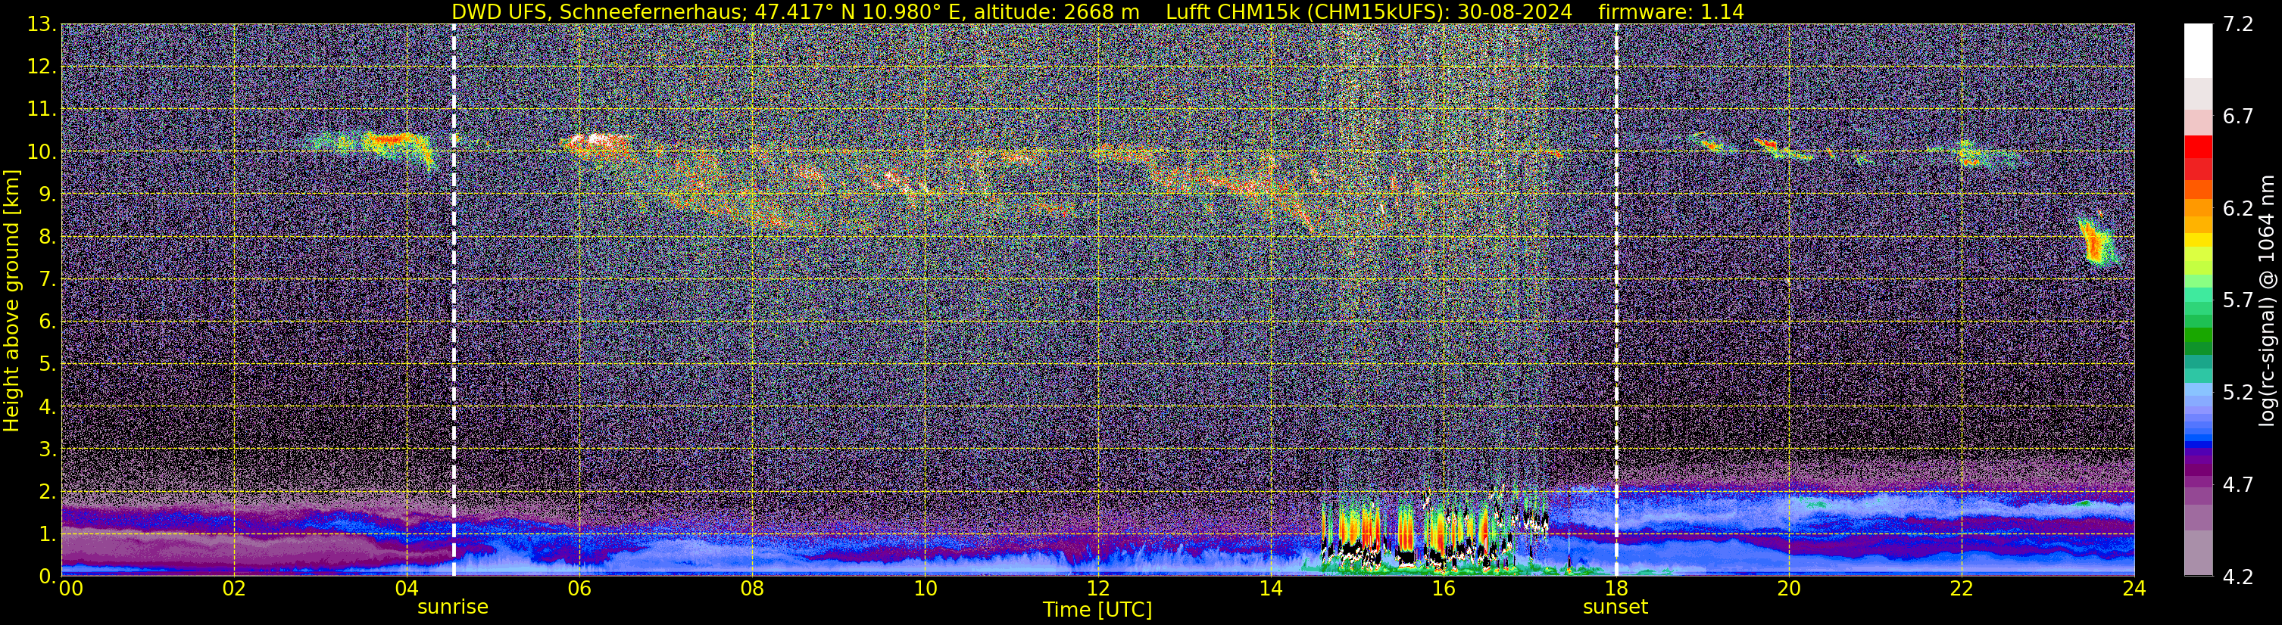This screenshot has height=625, width=2282.
Task: Click the '13.' tick on the height axis
Action: click(x=41, y=25)
